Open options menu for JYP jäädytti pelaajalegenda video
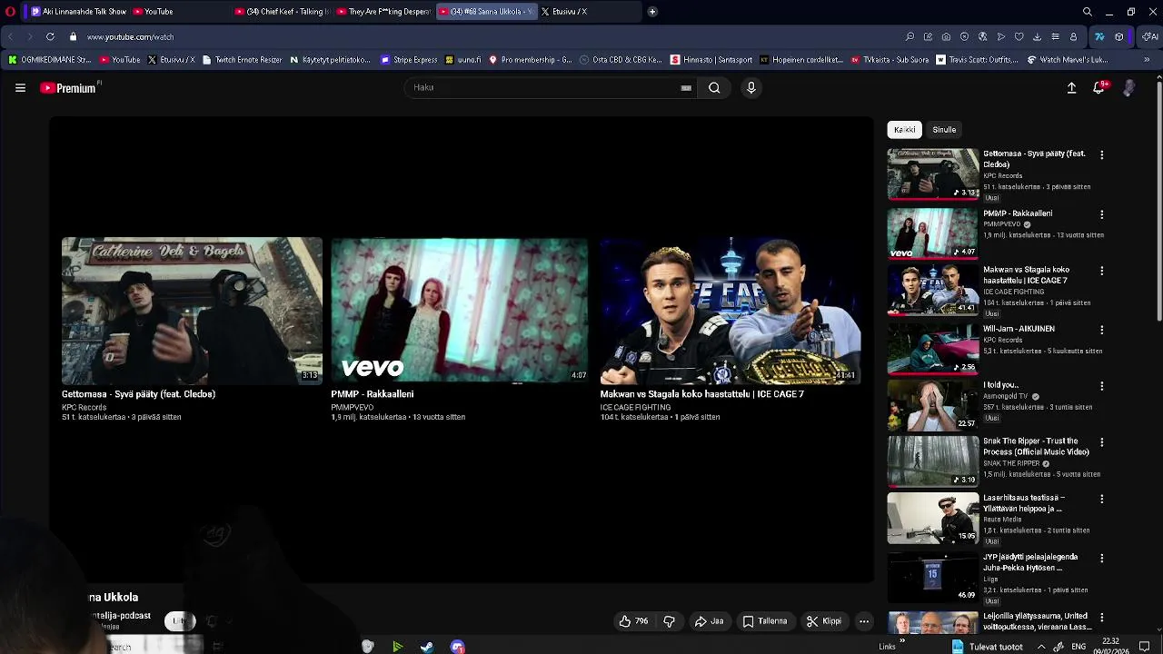Screen dimensions: 1163x654 [1101, 559]
